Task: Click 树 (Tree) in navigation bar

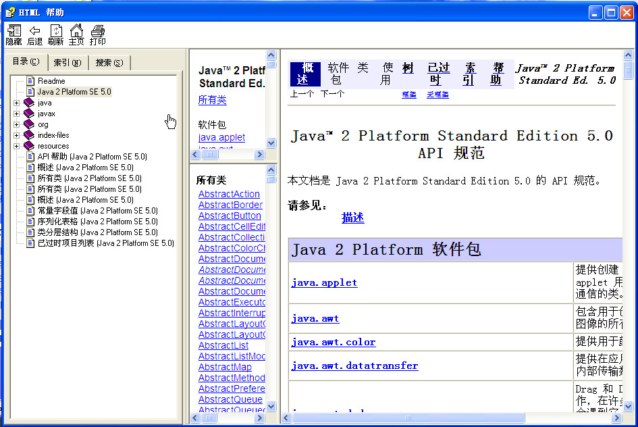Action: pyautogui.click(x=408, y=68)
